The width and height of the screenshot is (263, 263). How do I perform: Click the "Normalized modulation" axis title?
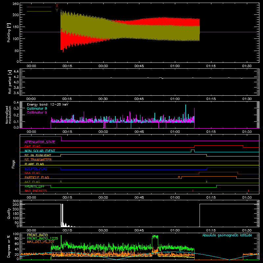click(8, 115)
